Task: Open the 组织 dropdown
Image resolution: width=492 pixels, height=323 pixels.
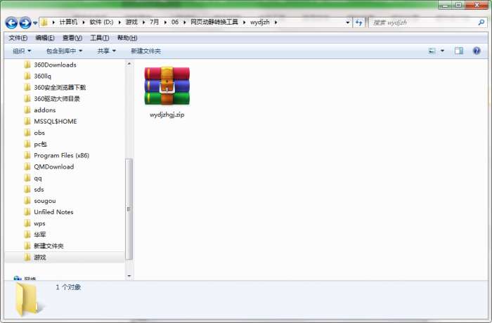Action: coord(22,51)
